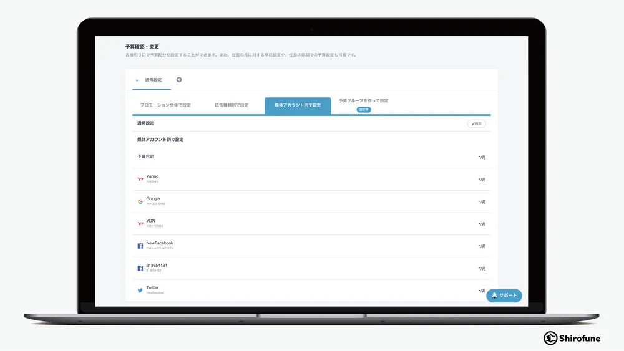
Task: Open the 広告種類別で設定 tab
Action: coord(232,105)
